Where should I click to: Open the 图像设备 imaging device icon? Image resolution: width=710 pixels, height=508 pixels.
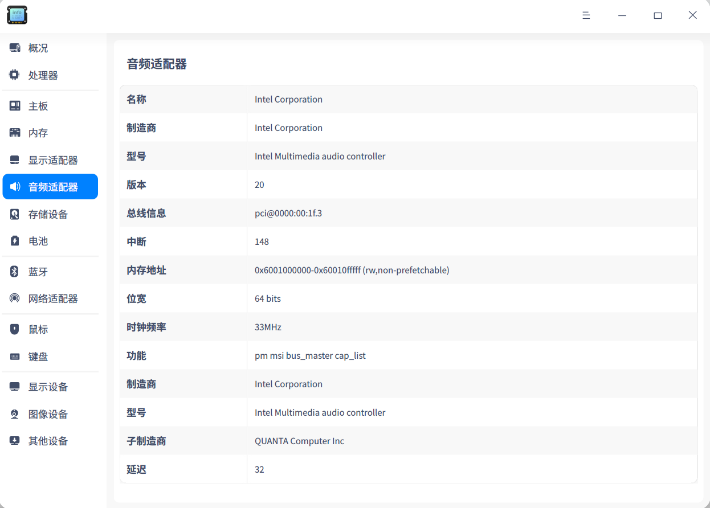pyautogui.click(x=14, y=414)
